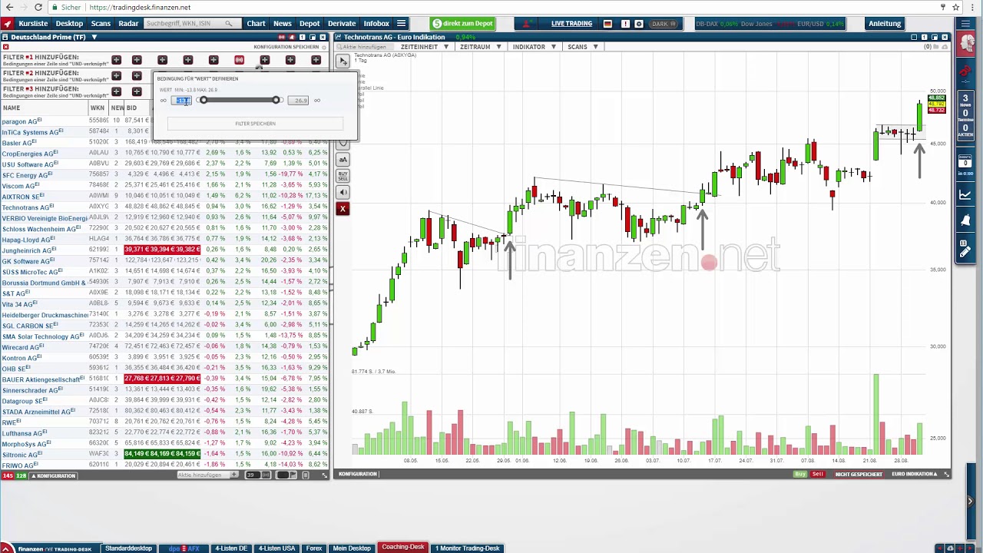Click the first plus icon in Filter #1 row

coord(117,60)
